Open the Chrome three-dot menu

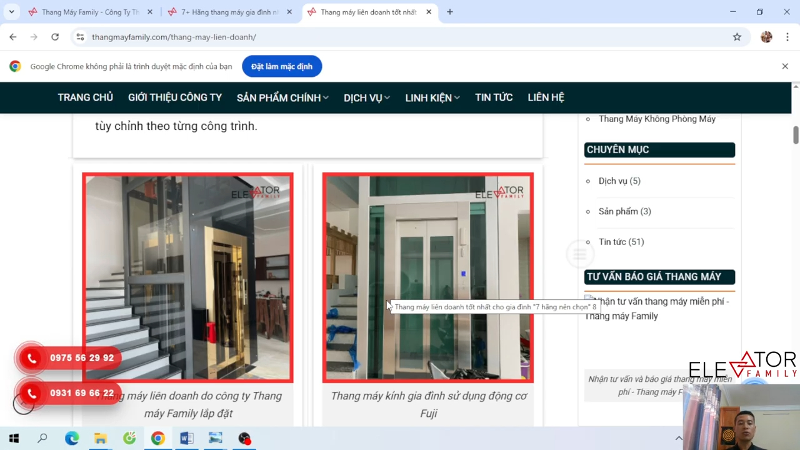pos(786,37)
